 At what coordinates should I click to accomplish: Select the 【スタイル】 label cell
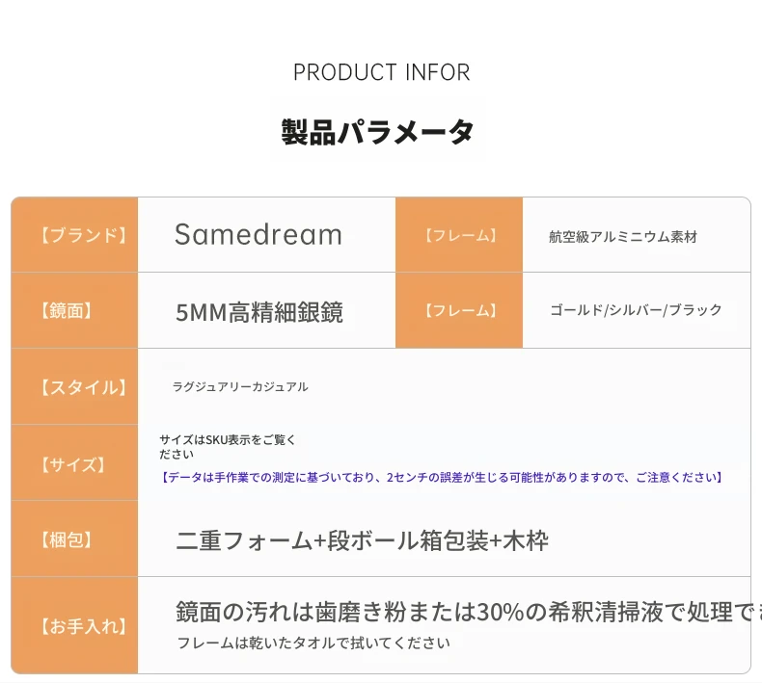pos(74,387)
